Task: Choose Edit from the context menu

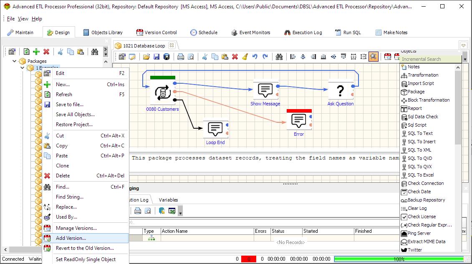Action: [x=86, y=73]
